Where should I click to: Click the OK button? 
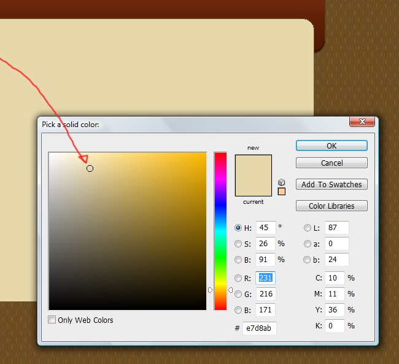[x=331, y=145]
